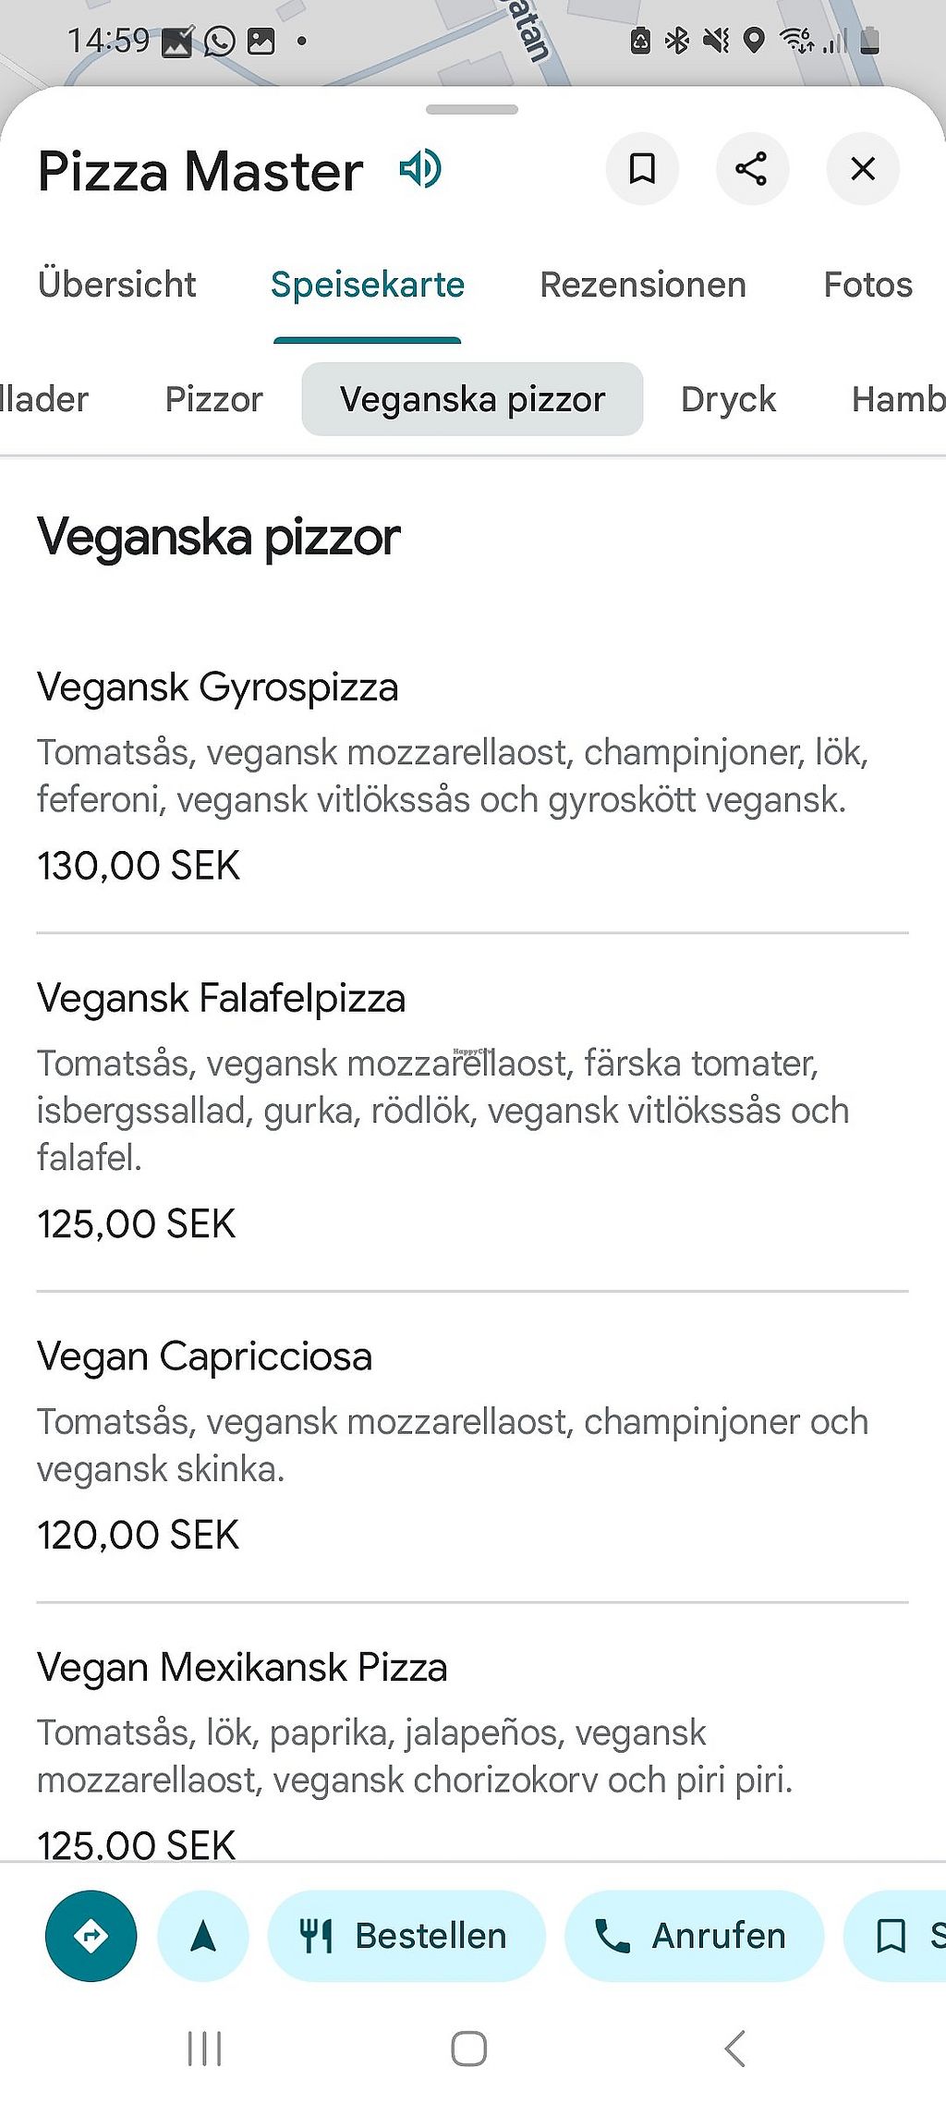Select the Veganska pizzor category chip

coord(472,399)
